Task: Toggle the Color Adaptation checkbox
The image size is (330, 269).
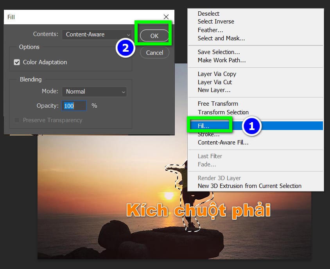Action: (17, 62)
